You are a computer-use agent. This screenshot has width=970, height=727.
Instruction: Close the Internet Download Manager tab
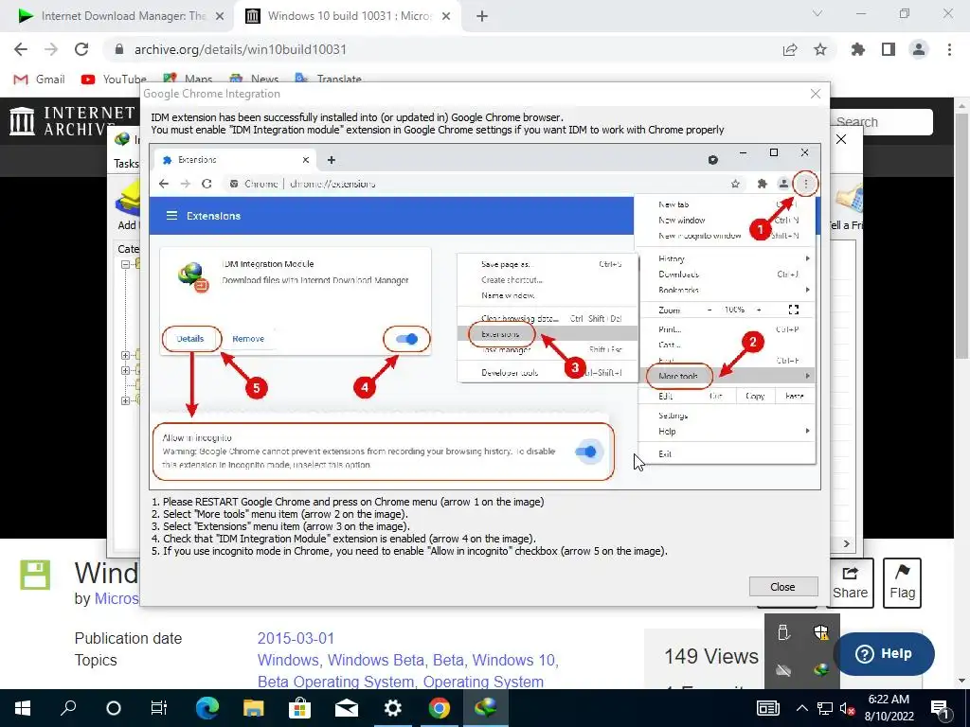pyautogui.click(x=220, y=17)
